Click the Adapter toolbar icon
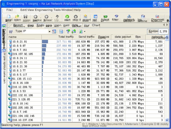This screenshot has height=129, width=171. tap(105, 17)
